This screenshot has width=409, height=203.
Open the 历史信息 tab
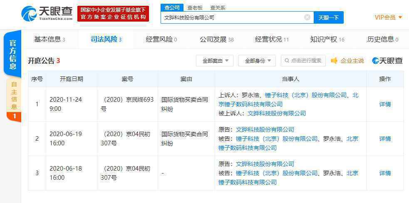pyautogui.click(x=383, y=39)
